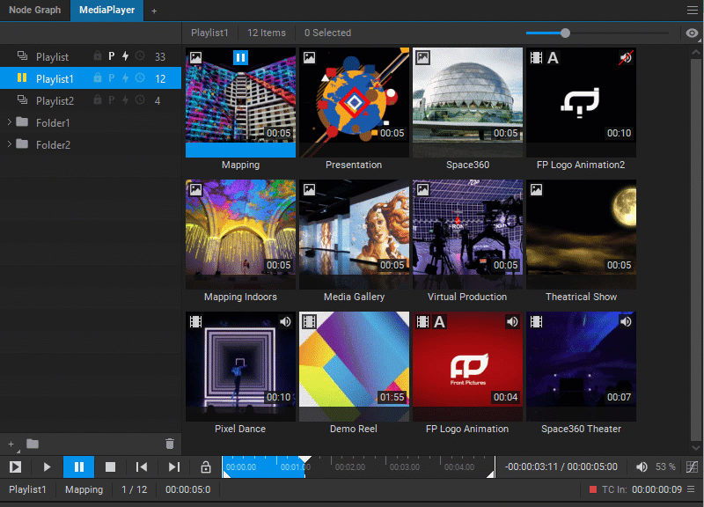Click the A icon on FP Logo Animation2
Screen dimensions: 704x507
pyautogui.click(x=553, y=57)
